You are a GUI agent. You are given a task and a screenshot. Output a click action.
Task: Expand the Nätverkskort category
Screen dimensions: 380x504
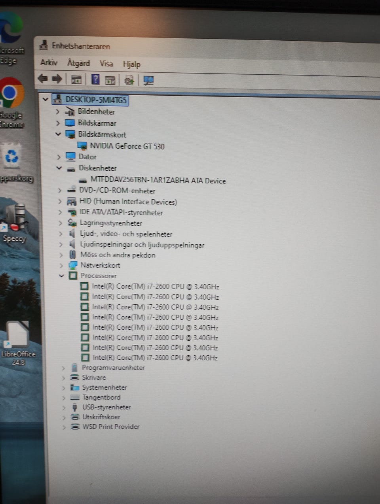(x=61, y=265)
